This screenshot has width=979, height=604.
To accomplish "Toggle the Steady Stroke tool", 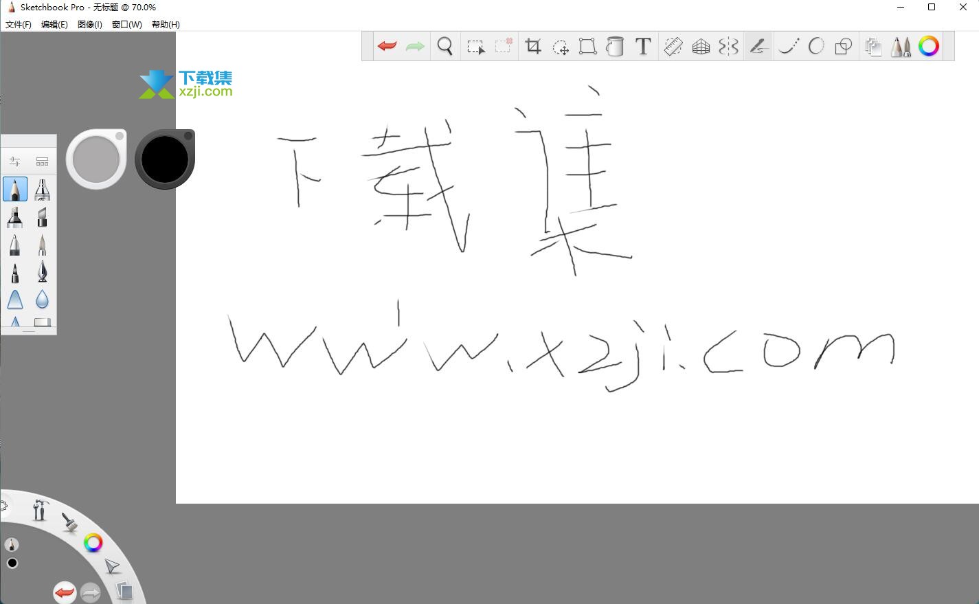I will coord(758,46).
